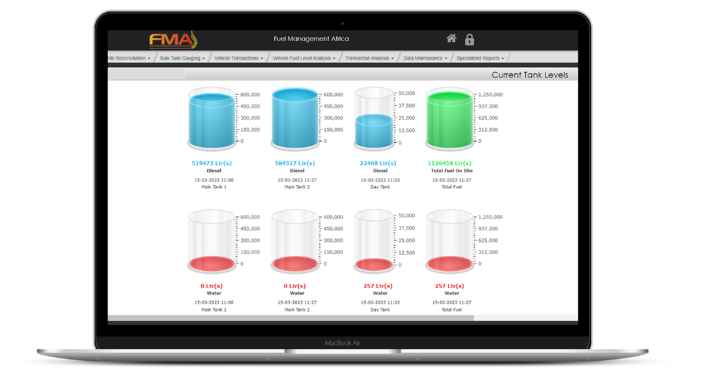The image size is (701, 368).
Task: Select the Main Tank 1 diesel cylinder
Action: (211, 119)
